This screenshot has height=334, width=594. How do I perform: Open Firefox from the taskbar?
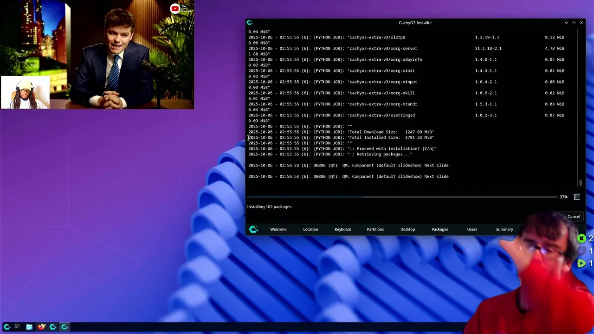41,327
